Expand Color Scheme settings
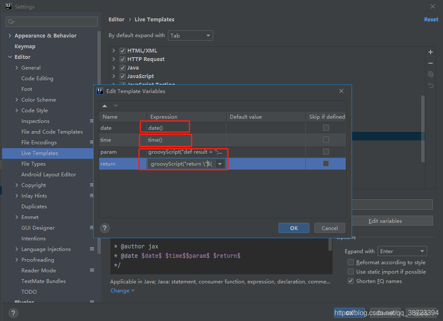 17,99
